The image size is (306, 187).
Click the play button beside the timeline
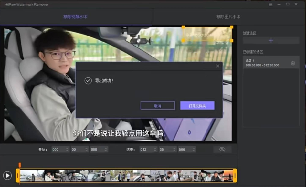point(7,175)
